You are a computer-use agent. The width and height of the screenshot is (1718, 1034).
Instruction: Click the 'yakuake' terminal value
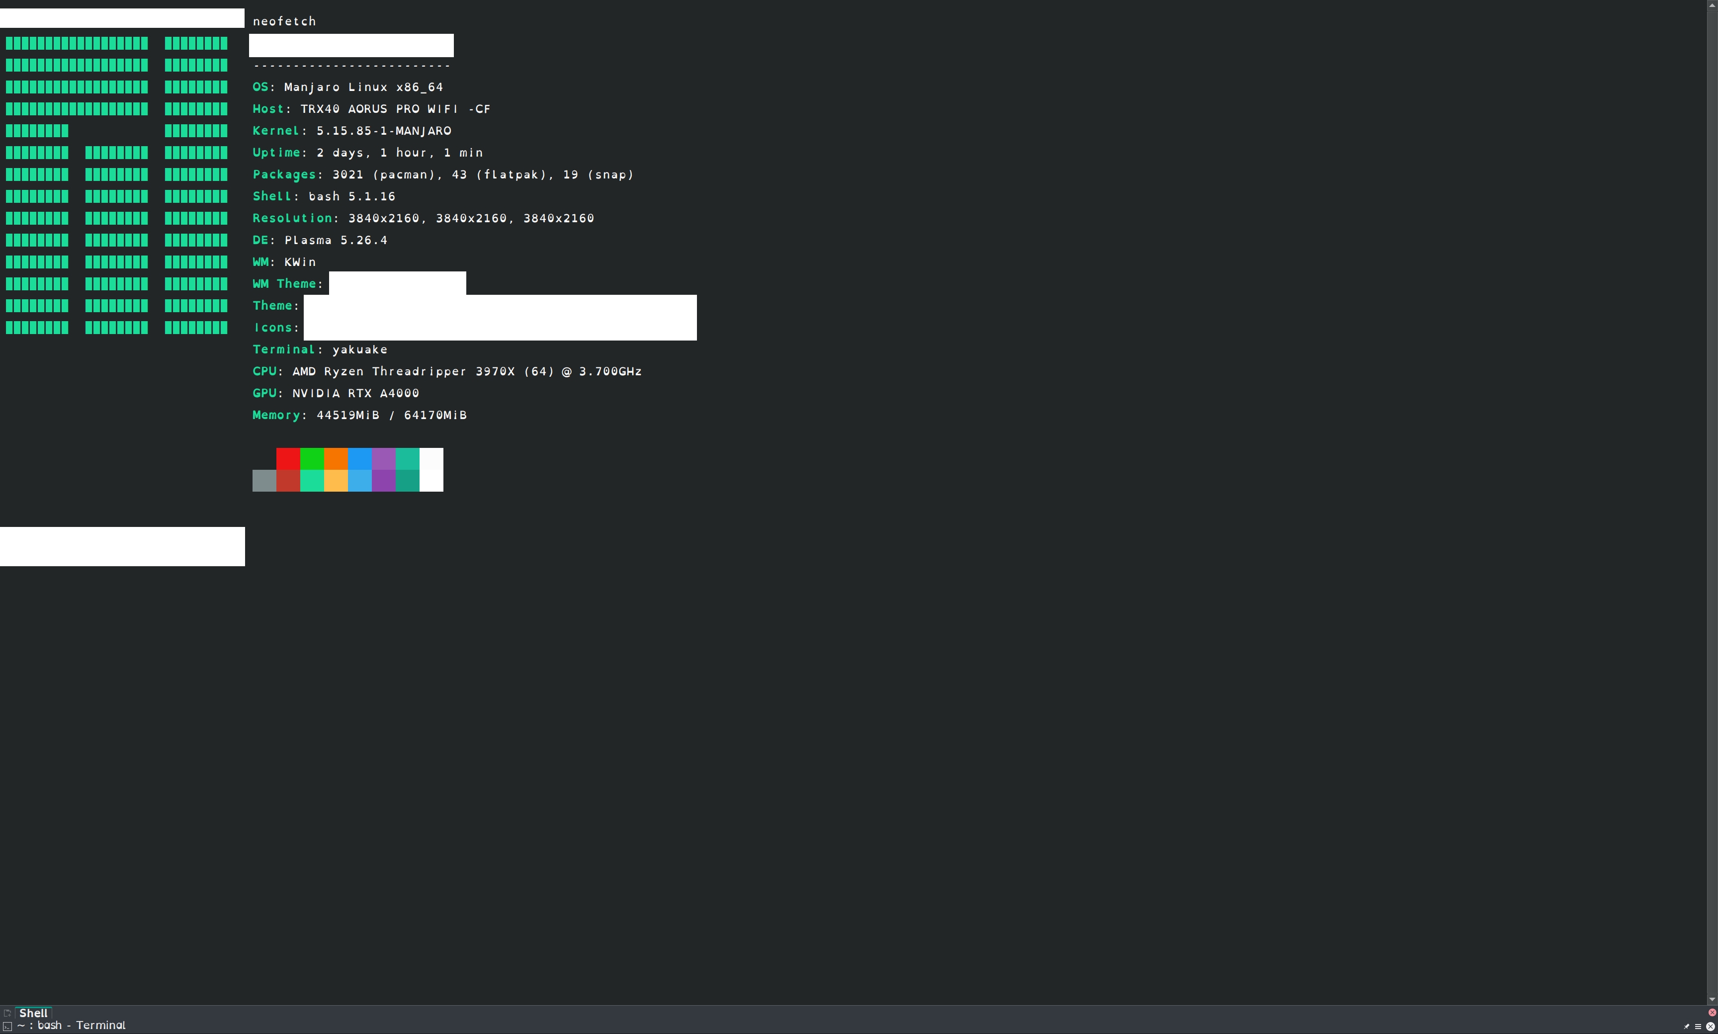[x=359, y=350]
